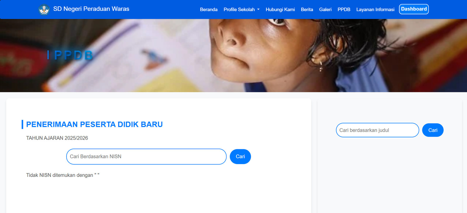
Task: Click Cari button next to NISN field
Action: click(x=240, y=157)
